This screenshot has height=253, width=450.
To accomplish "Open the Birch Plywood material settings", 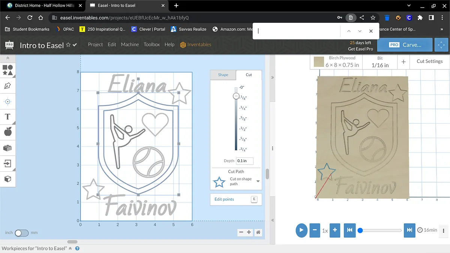I will 336,61.
